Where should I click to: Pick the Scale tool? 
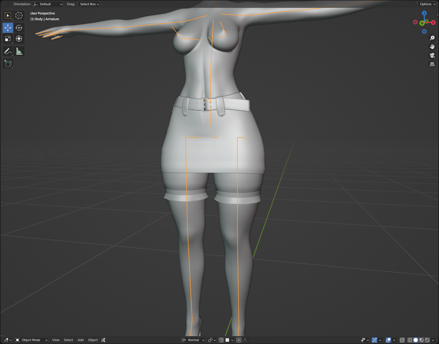click(x=8, y=38)
